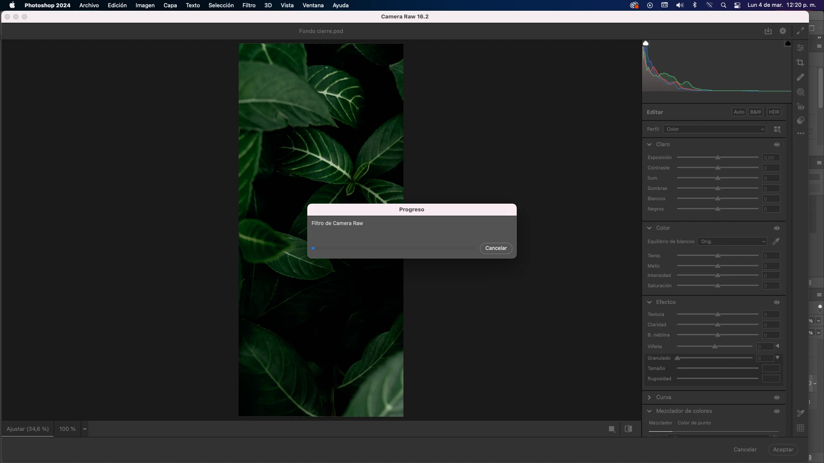This screenshot has width=824, height=463.
Task: Toggle visibility of Mezclador de colores
Action: click(777, 411)
